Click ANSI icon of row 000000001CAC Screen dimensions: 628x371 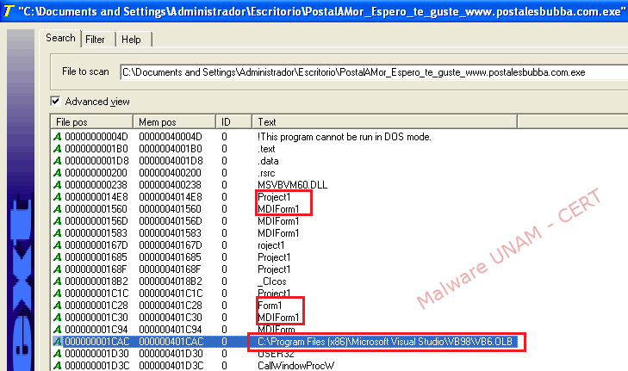point(58,342)
